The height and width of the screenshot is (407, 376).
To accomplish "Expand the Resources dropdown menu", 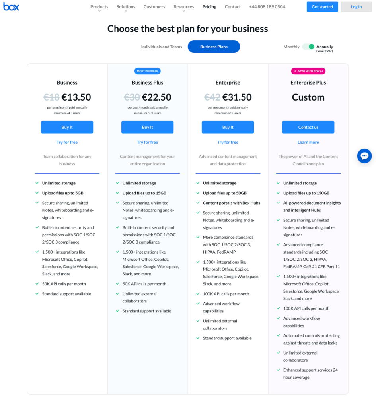I will [183, 6].
